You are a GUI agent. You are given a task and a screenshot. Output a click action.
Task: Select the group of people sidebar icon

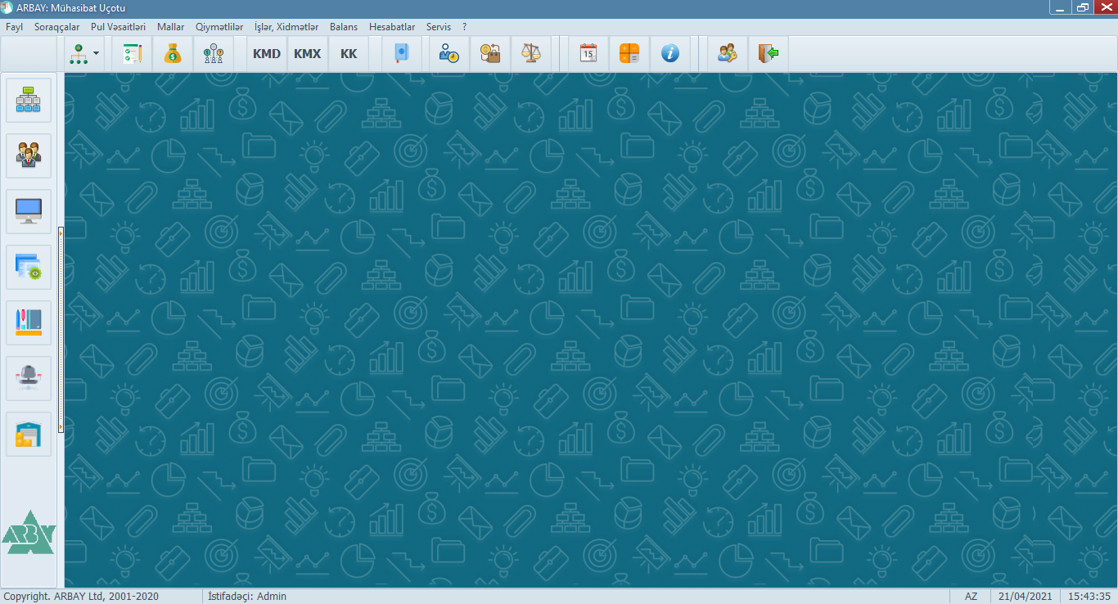[29, 156]
